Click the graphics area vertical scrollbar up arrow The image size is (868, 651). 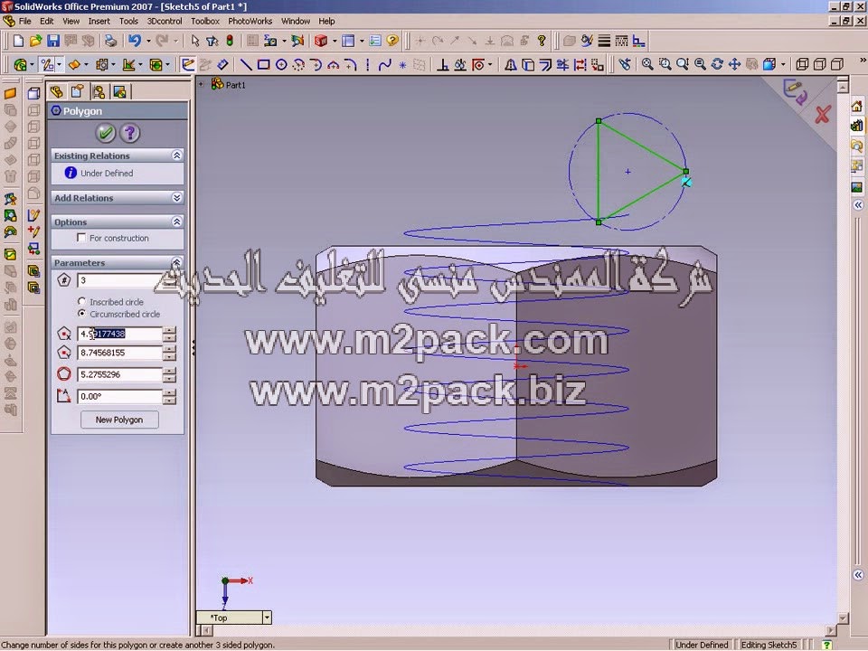[843, 86]
